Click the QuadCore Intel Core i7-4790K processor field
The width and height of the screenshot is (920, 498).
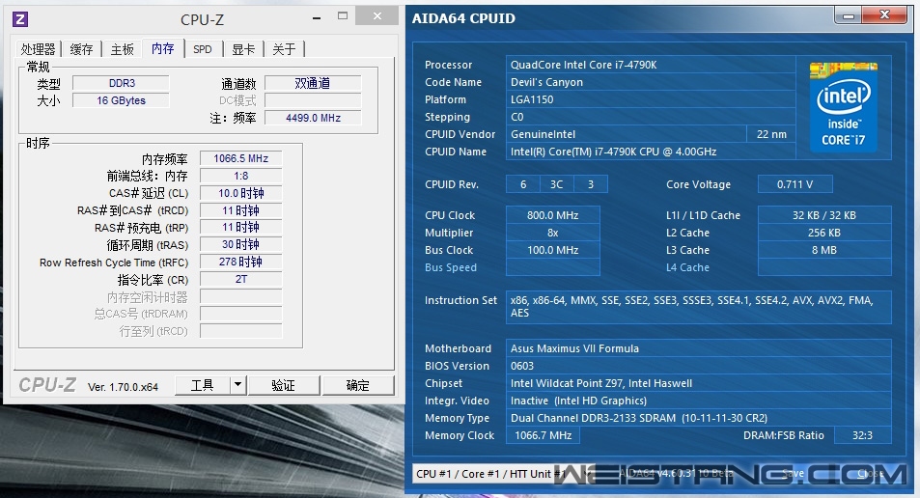point(650,65)
